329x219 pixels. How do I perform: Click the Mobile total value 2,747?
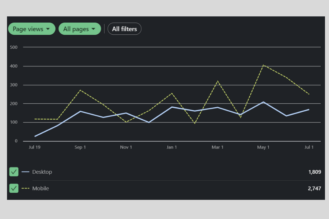click(x=314, y=188)
